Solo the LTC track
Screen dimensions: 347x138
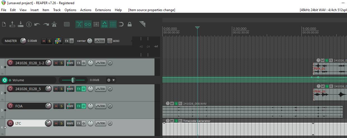coord(61,123)
